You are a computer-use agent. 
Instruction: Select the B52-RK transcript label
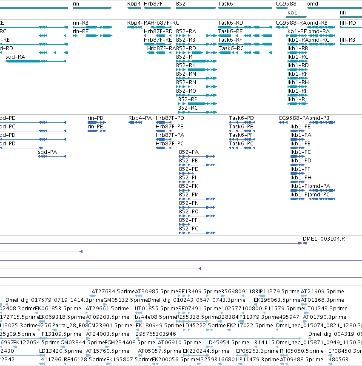pos(186,65)
